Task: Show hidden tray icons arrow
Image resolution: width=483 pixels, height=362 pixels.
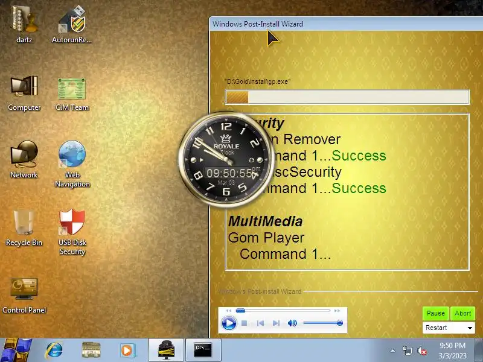Action: 393,351
